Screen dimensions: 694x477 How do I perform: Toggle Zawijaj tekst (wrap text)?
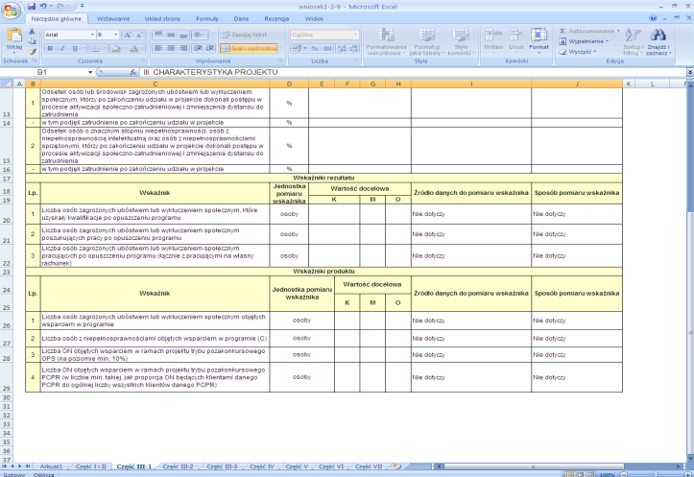(244, 35)
